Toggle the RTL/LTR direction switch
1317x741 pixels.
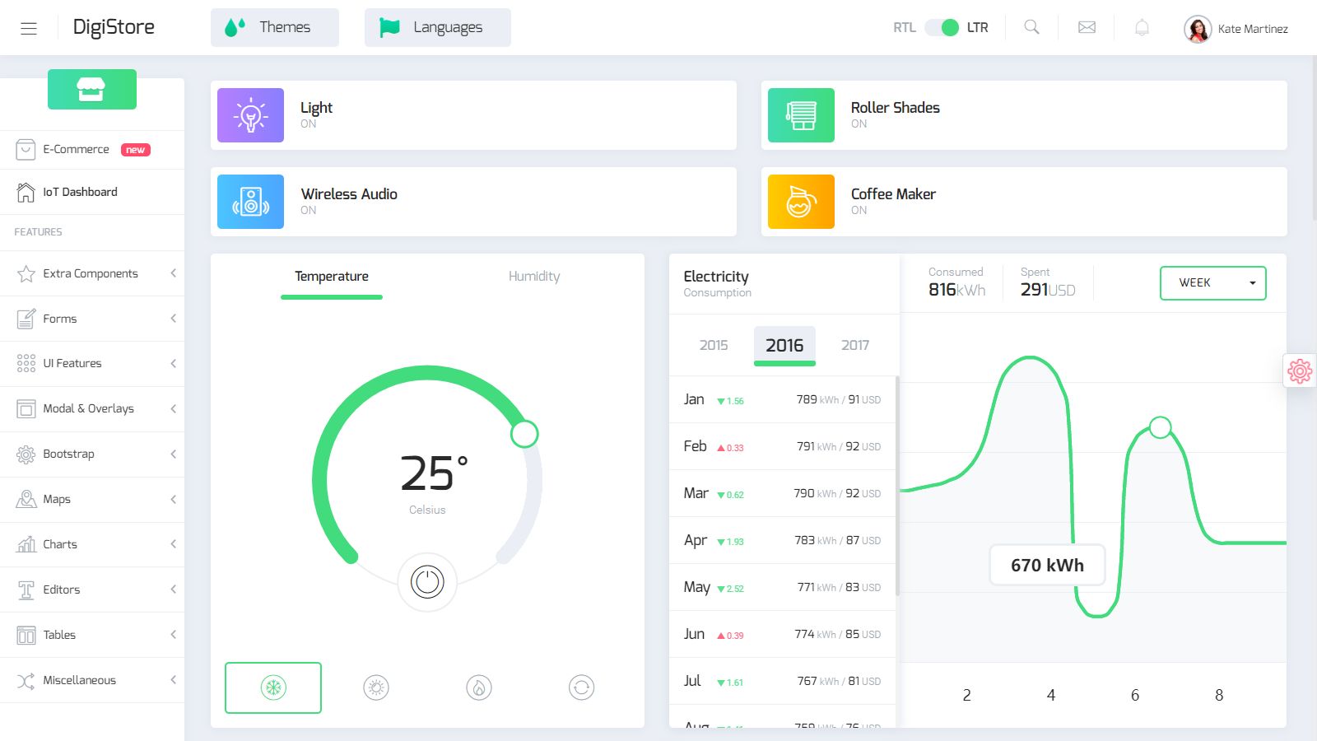pos(942,27)
